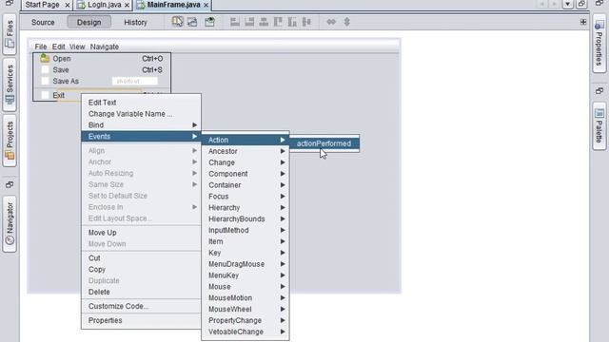The image size is (609, 342).
Task: Choose Delete in context menu
Action: tap(141, 292)
